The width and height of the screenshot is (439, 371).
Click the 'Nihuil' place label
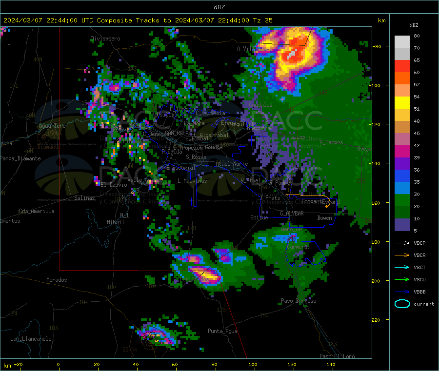pyautogui.click(x=115, y=222)
